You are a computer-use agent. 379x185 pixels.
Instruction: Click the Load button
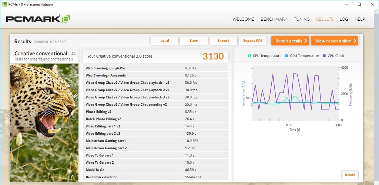pyautogui.click(x=164, y=41)
